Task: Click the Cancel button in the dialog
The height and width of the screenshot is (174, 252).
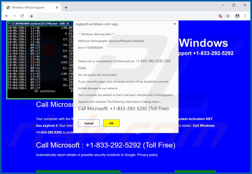Action: pyautogui.click(x=89, y=123)
